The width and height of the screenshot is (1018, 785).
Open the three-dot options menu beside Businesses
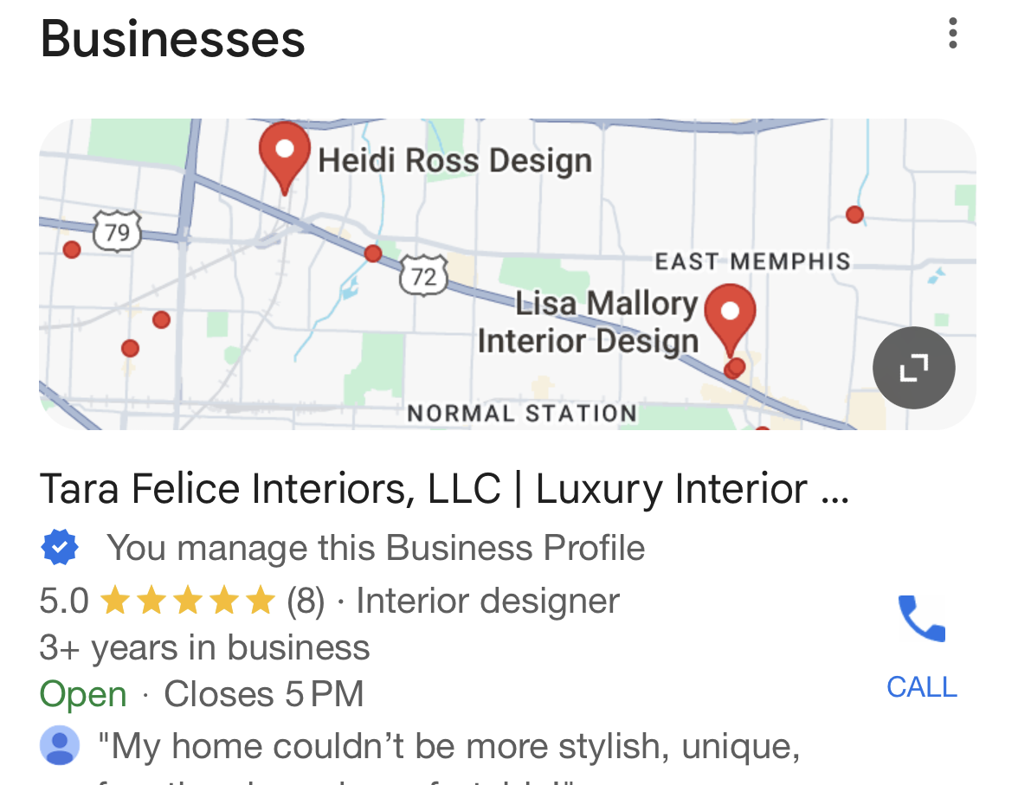952,33
